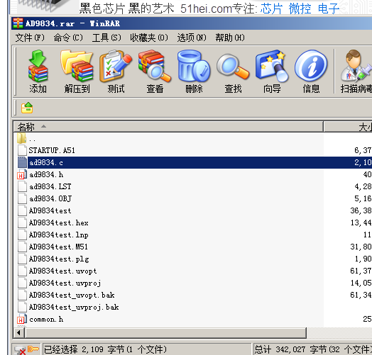The width and height of the screenshot is (372, 355).
Task: Click the 电子 link in banner
Action: tap(329, 9)
